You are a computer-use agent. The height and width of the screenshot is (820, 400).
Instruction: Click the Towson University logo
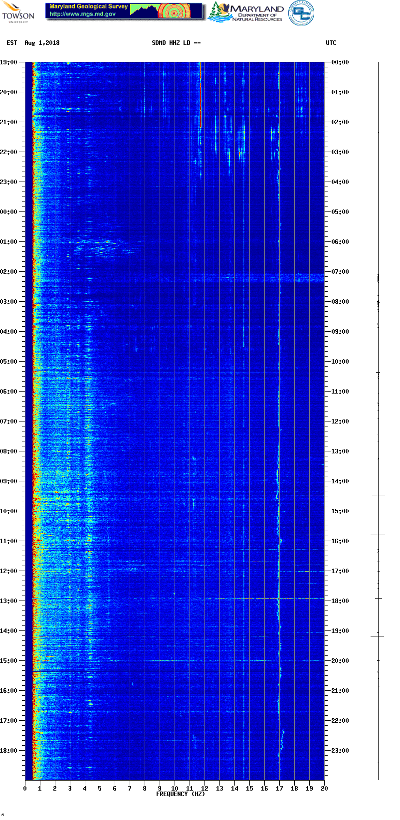[18, 11]
